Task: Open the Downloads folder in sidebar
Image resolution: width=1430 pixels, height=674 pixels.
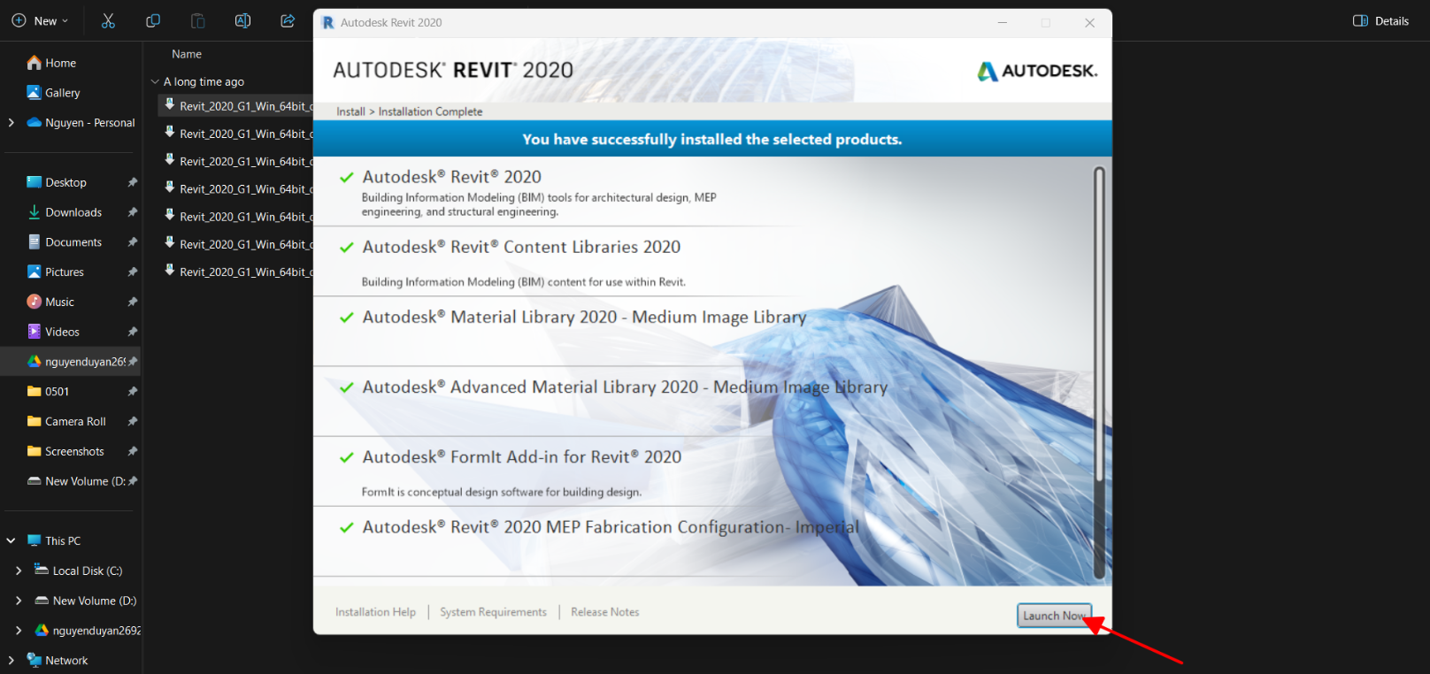Action: (73, 212)
